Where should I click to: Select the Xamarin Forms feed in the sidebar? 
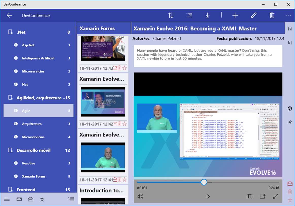point(39,176)
